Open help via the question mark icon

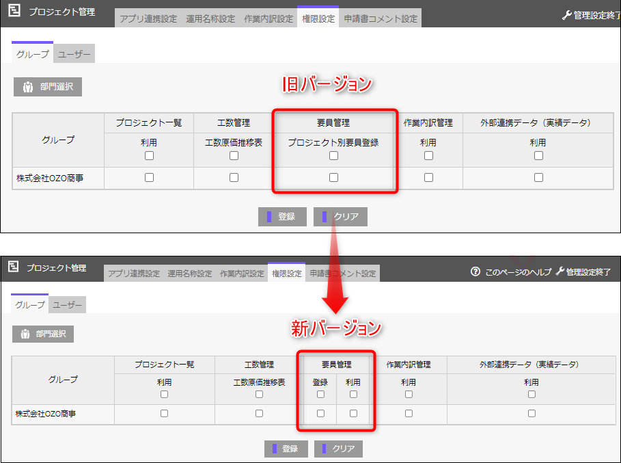click(x=475, y=272)
